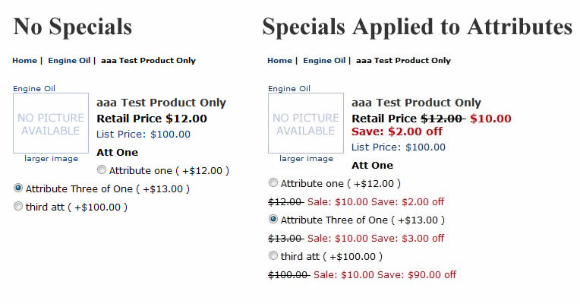Viewport: 580px width, 304px height.
Task: Click right 'larger image' link
Action: coord(306,159)
